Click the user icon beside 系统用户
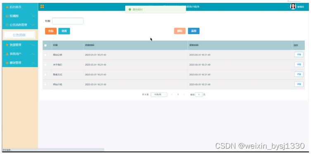The image size is (311, 154). tap(7, 54)
